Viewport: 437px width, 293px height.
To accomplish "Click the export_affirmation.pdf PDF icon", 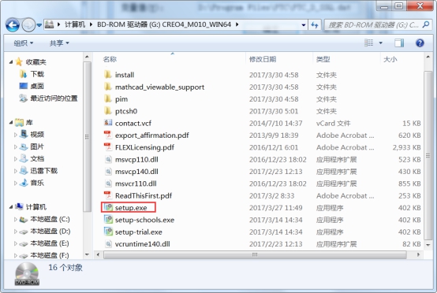I will pos(107,135).
